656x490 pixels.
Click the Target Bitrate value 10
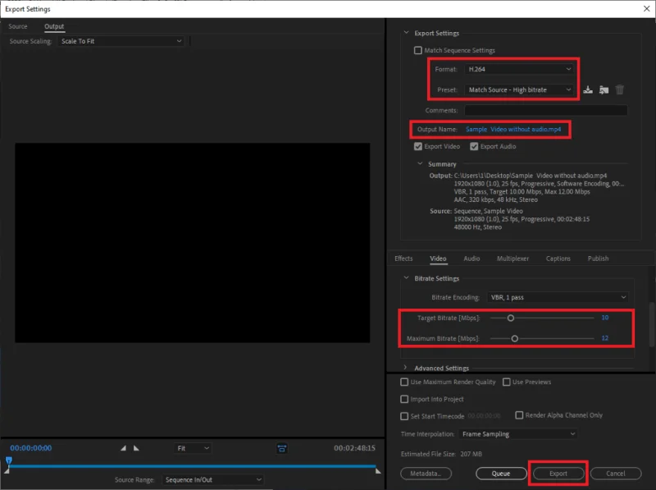tap(605, 318)
